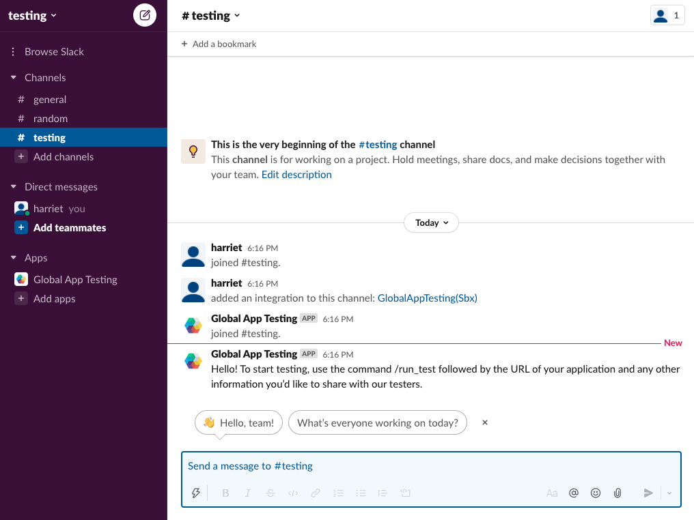The height and width of the screenshot is (520, 694).
Task: Toggle the Aa formatting toolbar visibility
Action: tap(552, 493)
